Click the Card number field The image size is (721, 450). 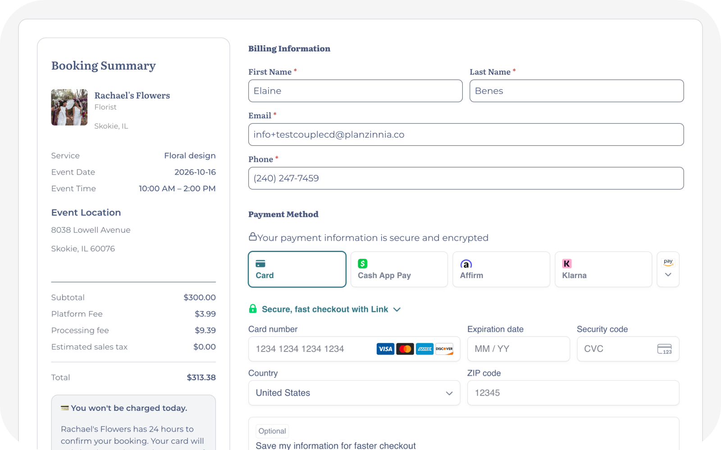coord(354,349)
